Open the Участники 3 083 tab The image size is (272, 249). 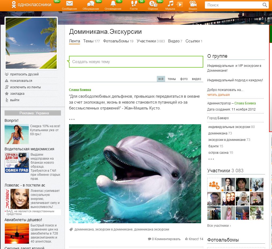(151, 41)
